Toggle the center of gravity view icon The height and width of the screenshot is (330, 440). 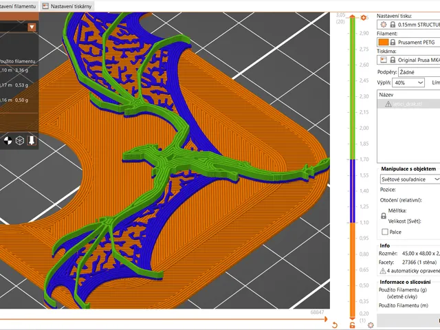(8, 140)
